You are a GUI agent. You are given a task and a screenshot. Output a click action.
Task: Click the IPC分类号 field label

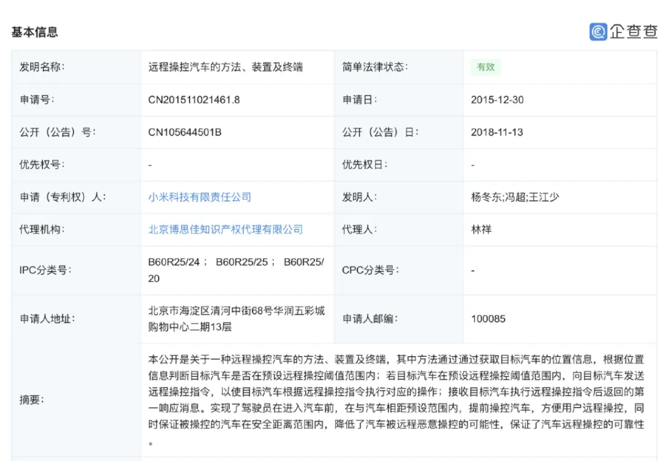click(45, 270)
